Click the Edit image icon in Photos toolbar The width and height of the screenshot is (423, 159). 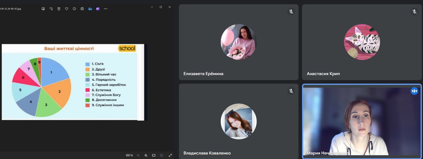[x=43, y=9]
